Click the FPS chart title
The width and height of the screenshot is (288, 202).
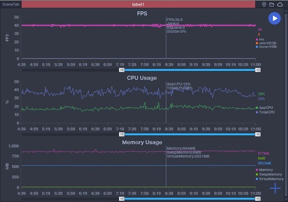click(x=142, y=13)
